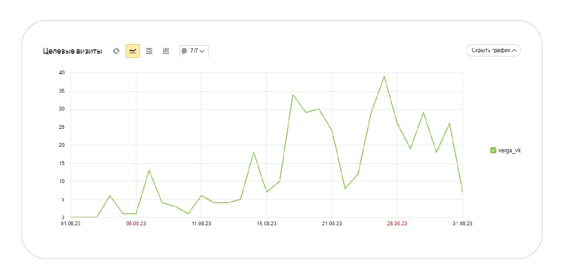This screenshot has width=564, height=277.
Task: Click the Целевые визиты heading
Action: 72,51
